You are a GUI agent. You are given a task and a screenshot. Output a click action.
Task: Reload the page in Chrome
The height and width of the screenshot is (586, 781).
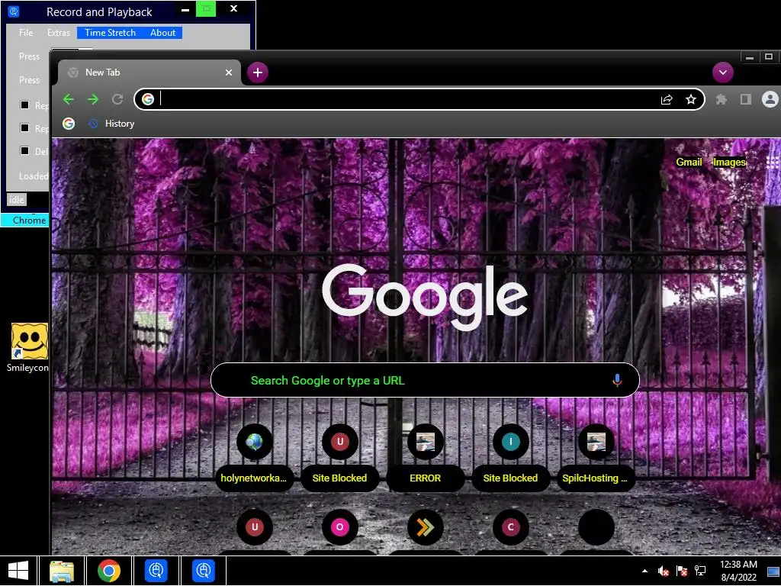click(117, 100)
